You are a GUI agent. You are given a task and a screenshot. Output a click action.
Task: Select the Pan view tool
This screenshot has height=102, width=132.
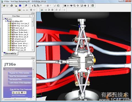[x=85, y=6]
